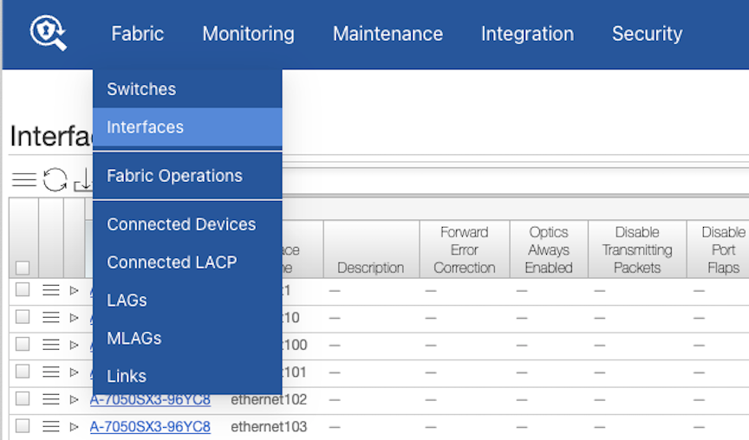This screenshot has height=440, width=749.
Task: Sort by Disable Transmitting Packets column
Action: click(x=637, y=249)
